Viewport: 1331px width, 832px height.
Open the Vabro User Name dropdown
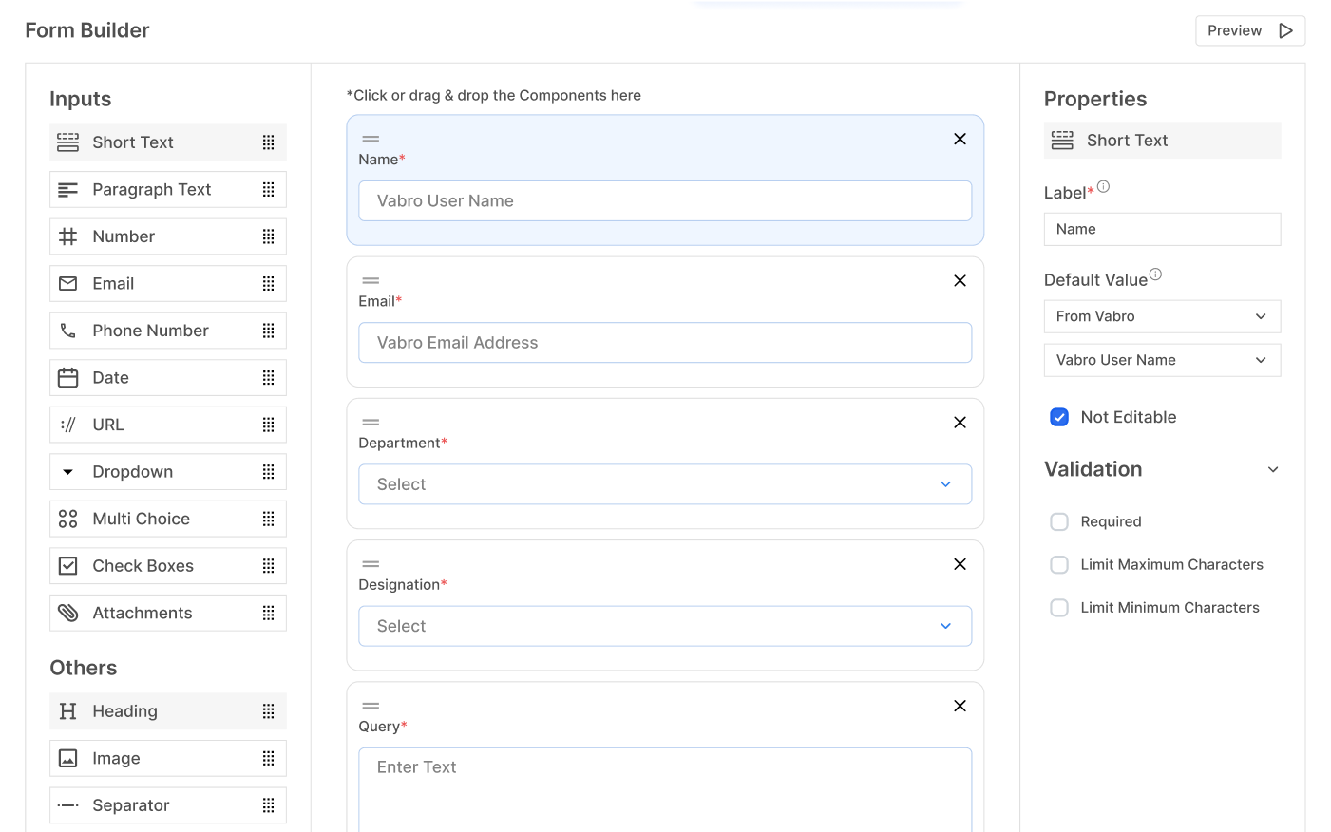coord(1161,360)
